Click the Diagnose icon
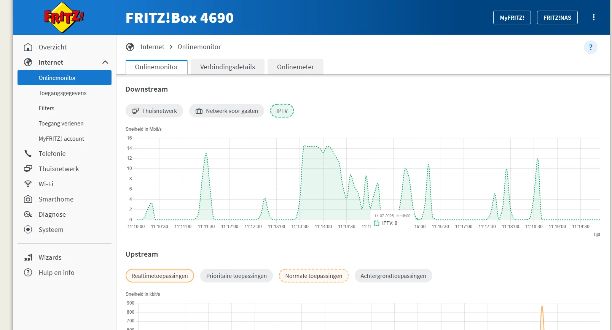The height and width of the screenshot is (330, 612). (x=28, y=214)
